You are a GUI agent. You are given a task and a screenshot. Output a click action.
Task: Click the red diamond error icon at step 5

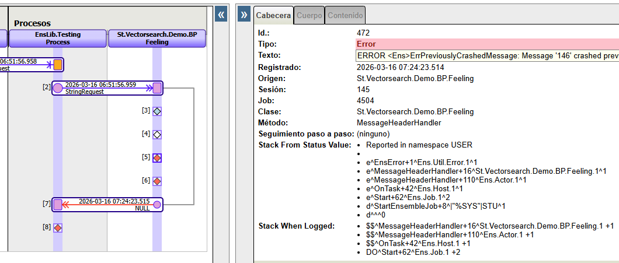(x=157, y=157)
